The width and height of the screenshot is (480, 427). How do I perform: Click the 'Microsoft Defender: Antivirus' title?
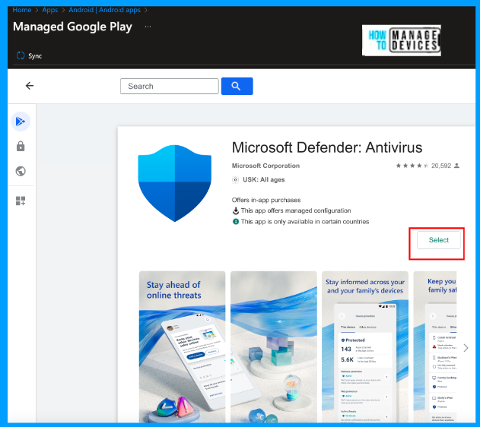327,147
